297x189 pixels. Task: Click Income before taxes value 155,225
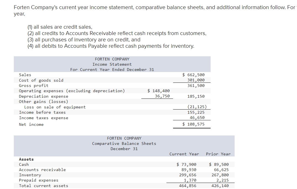tap(196, 113)
